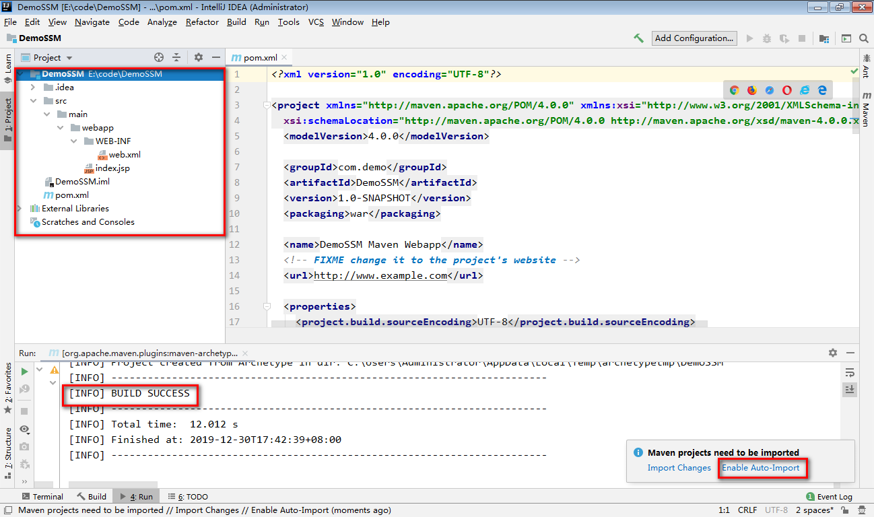Click the green Rerun icon in Run panel
This screenshot has height=517, width=874.
pos(24,371)
